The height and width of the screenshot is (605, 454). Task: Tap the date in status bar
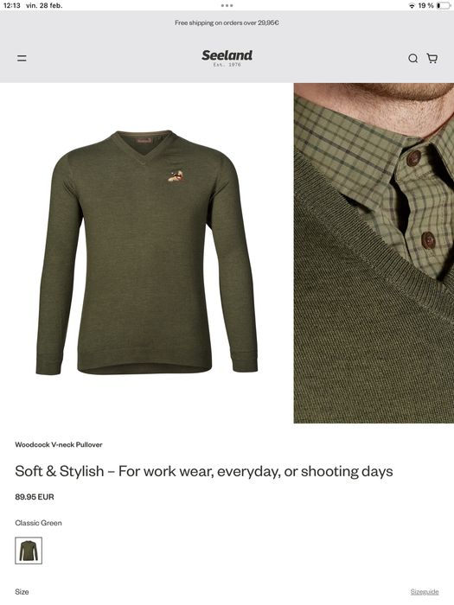[x=44, y=5]
